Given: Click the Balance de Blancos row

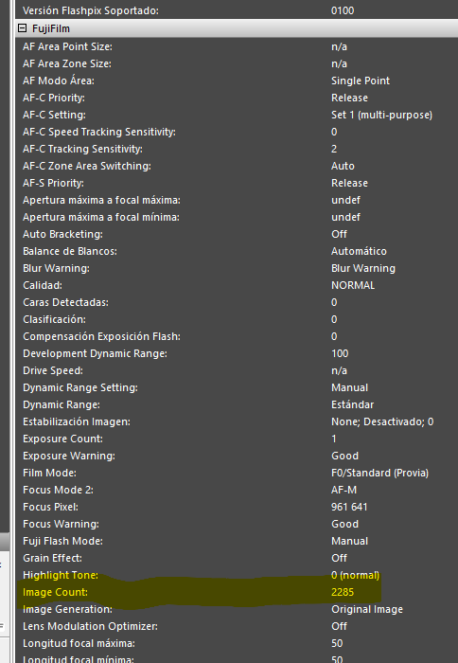Looking at the screenshot, I should click(x=237, y=251).
